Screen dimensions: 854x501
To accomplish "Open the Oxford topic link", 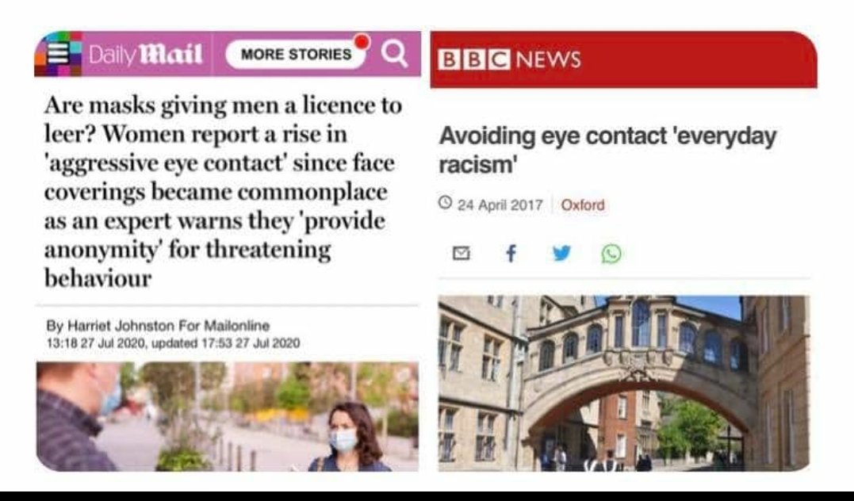I will 583,205.
